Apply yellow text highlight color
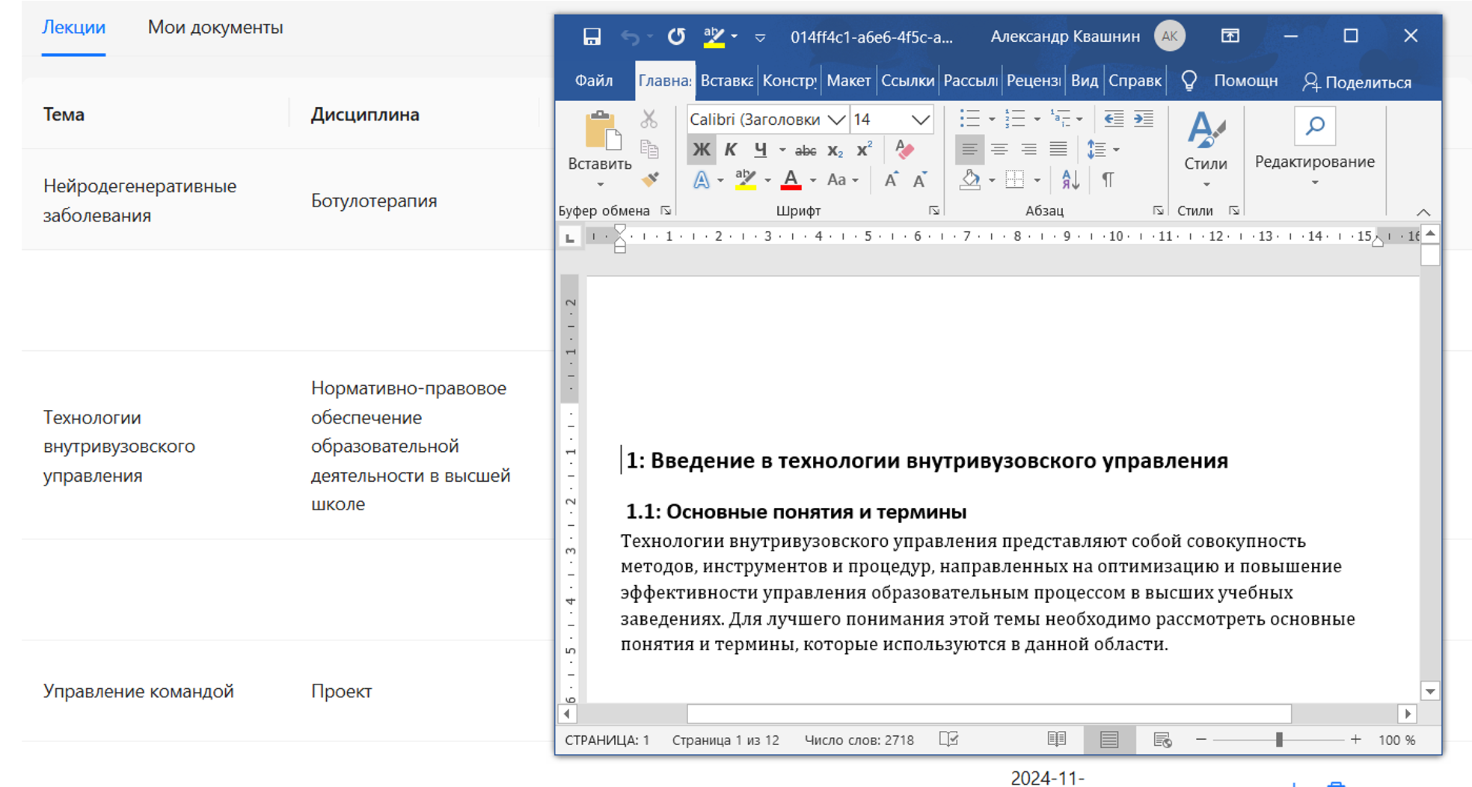Screen dimensions: 1472x787 coord(745,180)
